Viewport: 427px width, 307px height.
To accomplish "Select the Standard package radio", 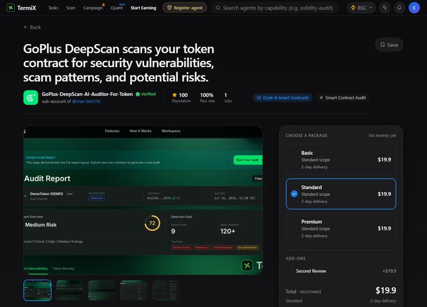I will 294,194.
